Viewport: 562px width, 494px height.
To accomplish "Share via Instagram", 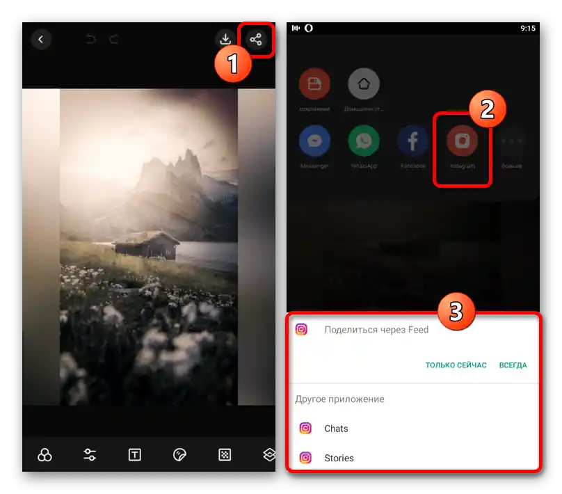I will (463, 141).
